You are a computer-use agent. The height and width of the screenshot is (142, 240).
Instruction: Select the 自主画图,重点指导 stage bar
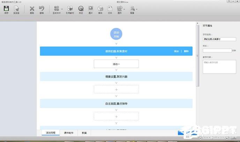coord(116,103)
